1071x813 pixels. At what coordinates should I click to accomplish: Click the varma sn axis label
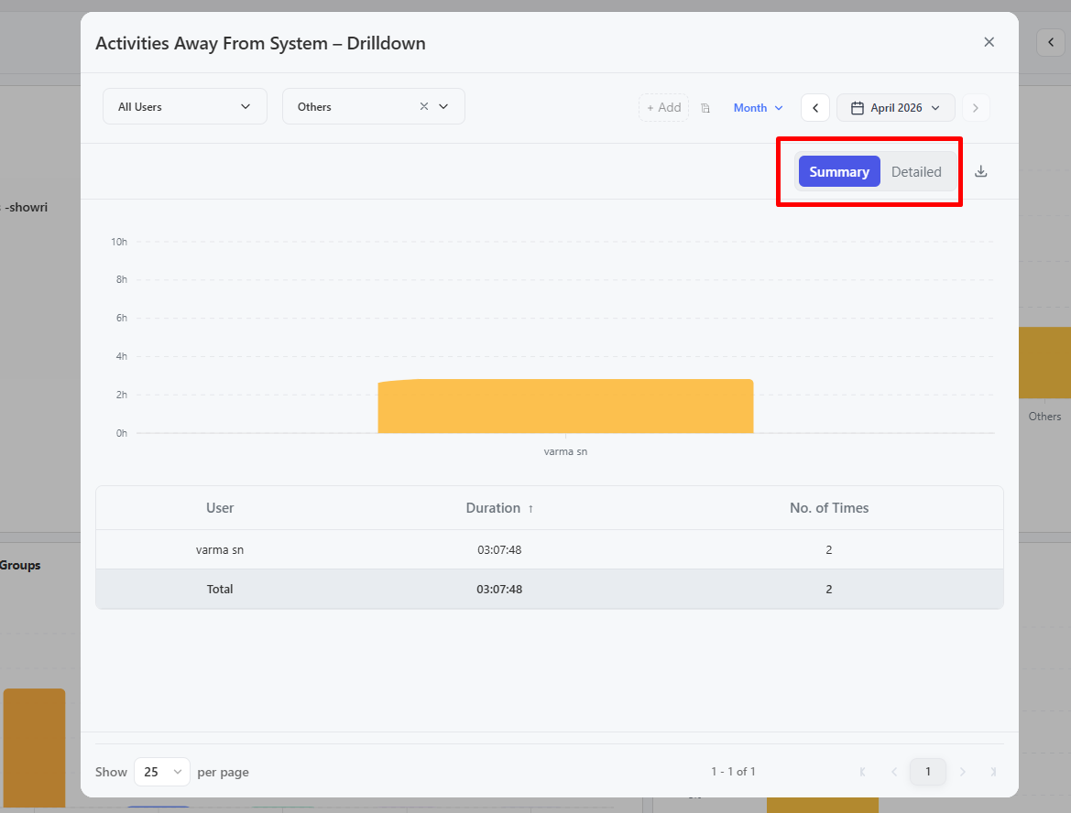[x=565, y=451]
